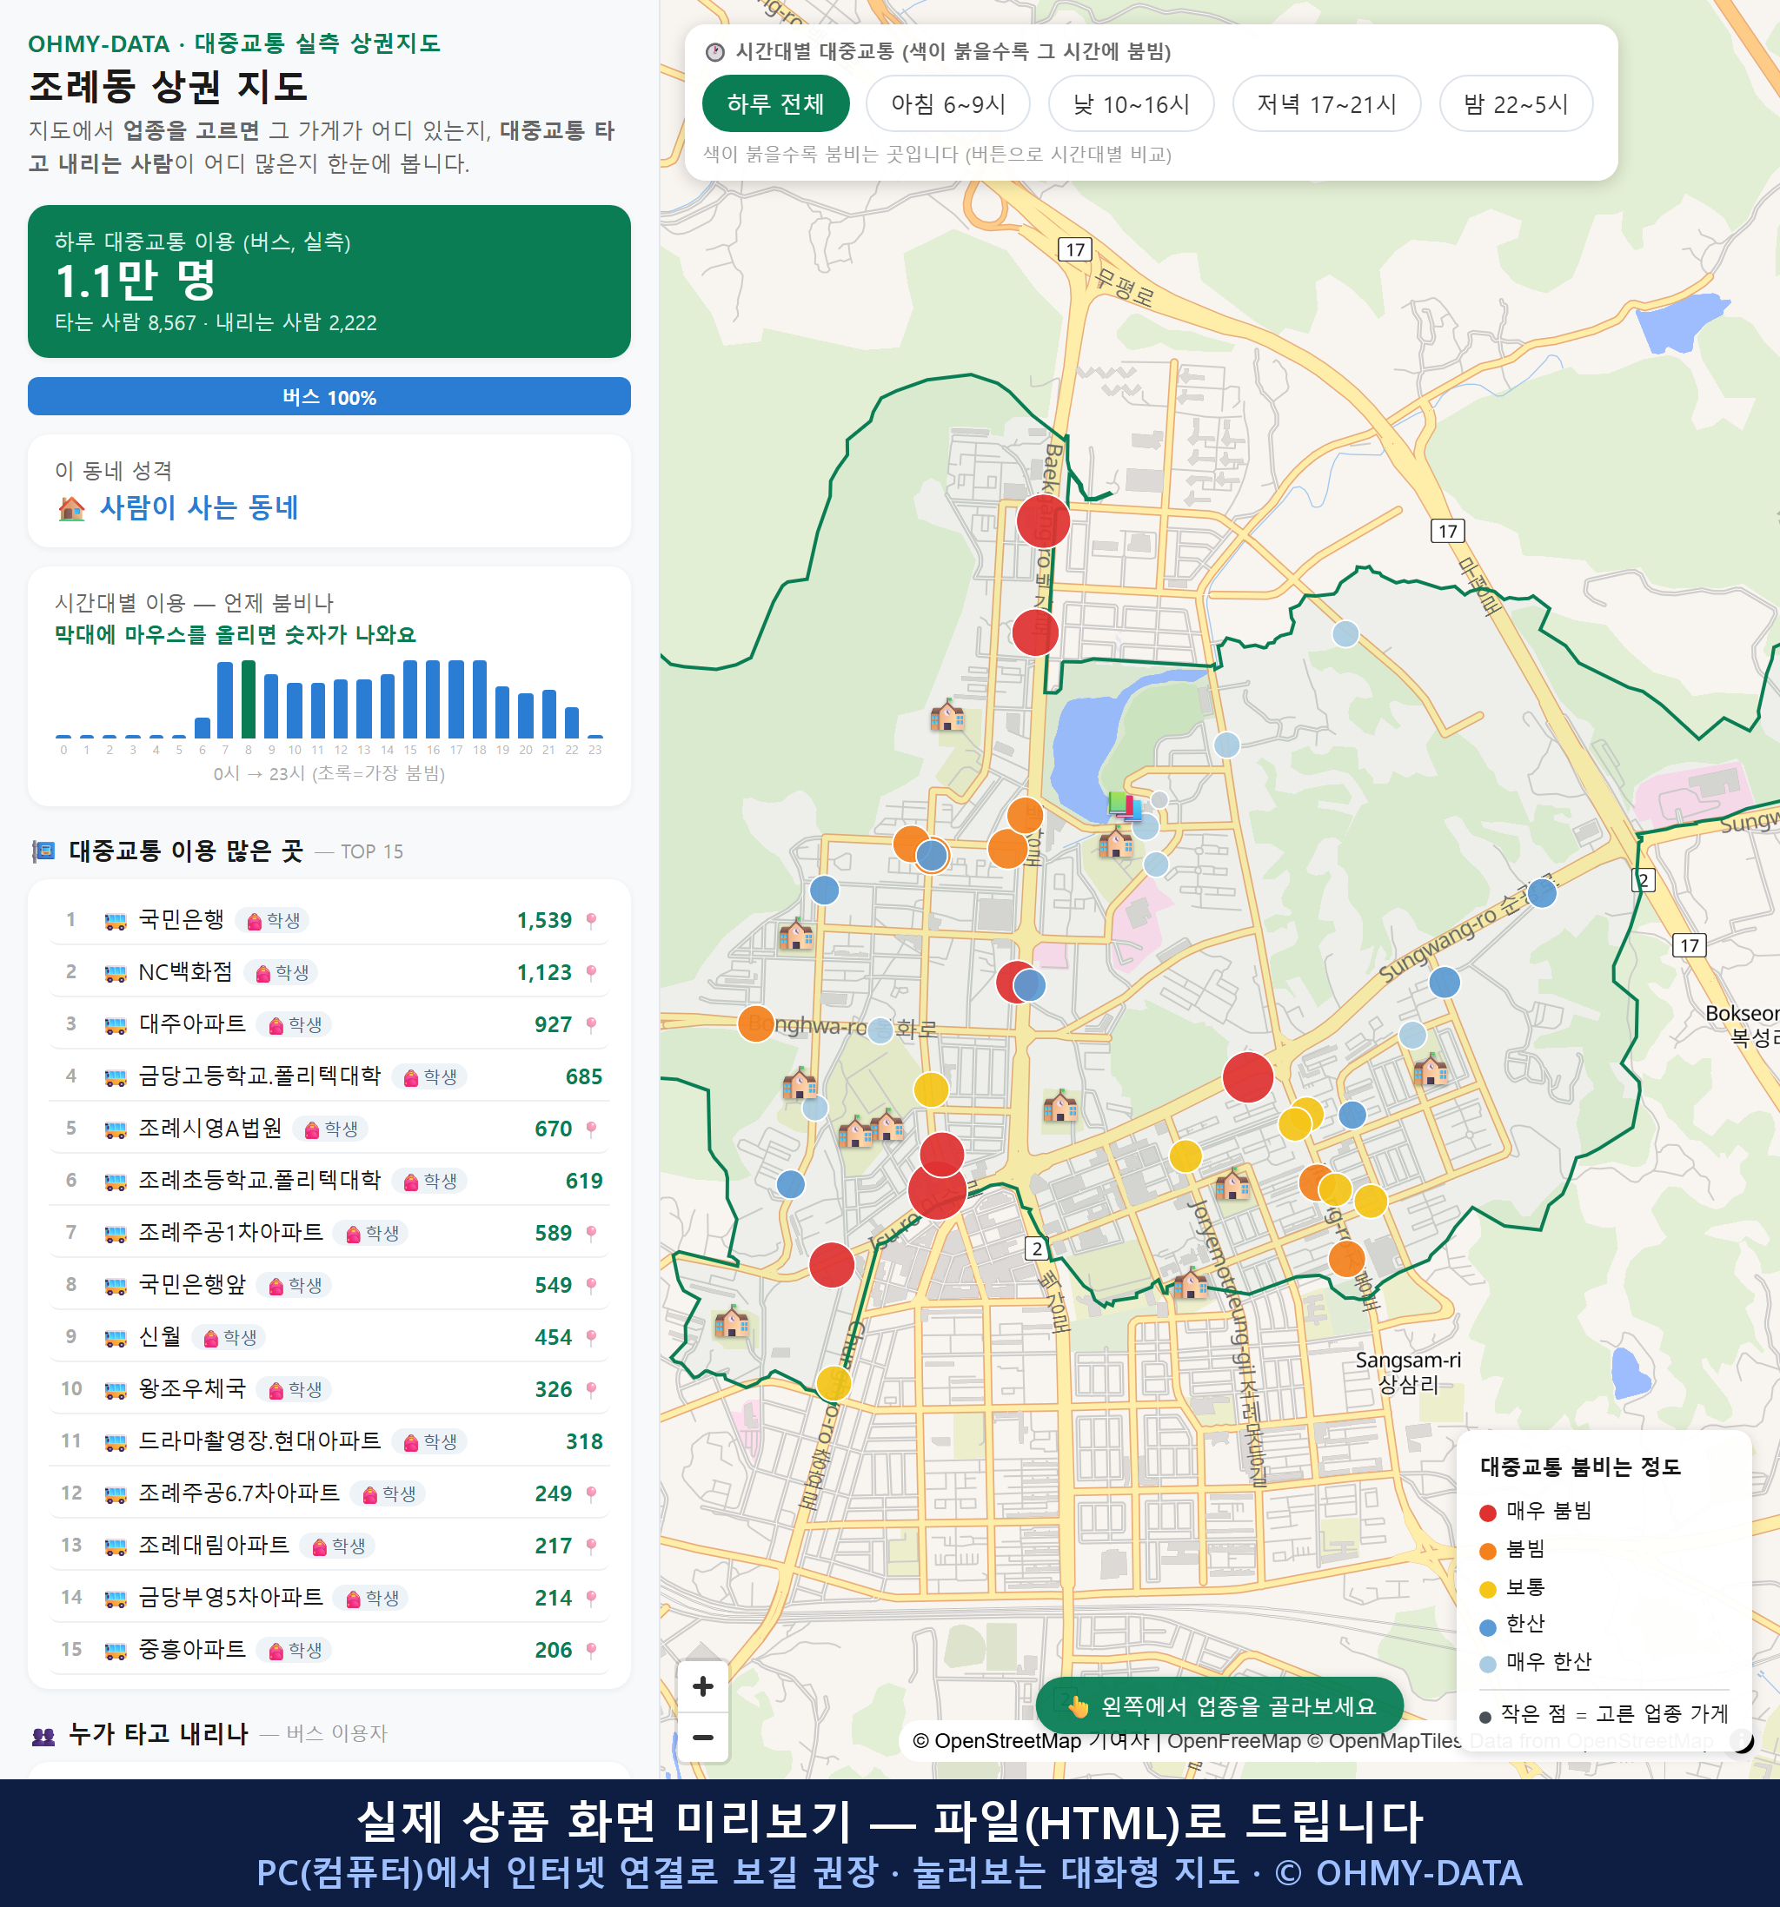Click the chart bar for hour 15

[409, 699]
